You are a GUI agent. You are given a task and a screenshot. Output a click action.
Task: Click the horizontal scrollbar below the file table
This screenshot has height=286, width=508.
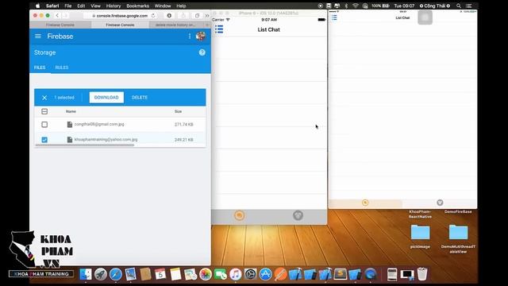click(85, 145)
